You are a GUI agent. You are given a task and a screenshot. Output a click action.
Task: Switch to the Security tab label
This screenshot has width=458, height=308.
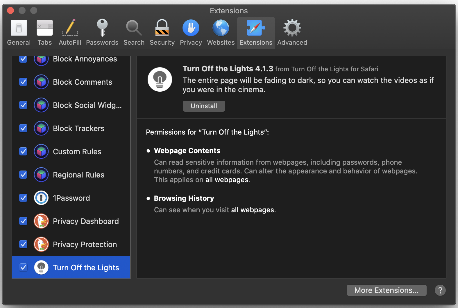162,43
